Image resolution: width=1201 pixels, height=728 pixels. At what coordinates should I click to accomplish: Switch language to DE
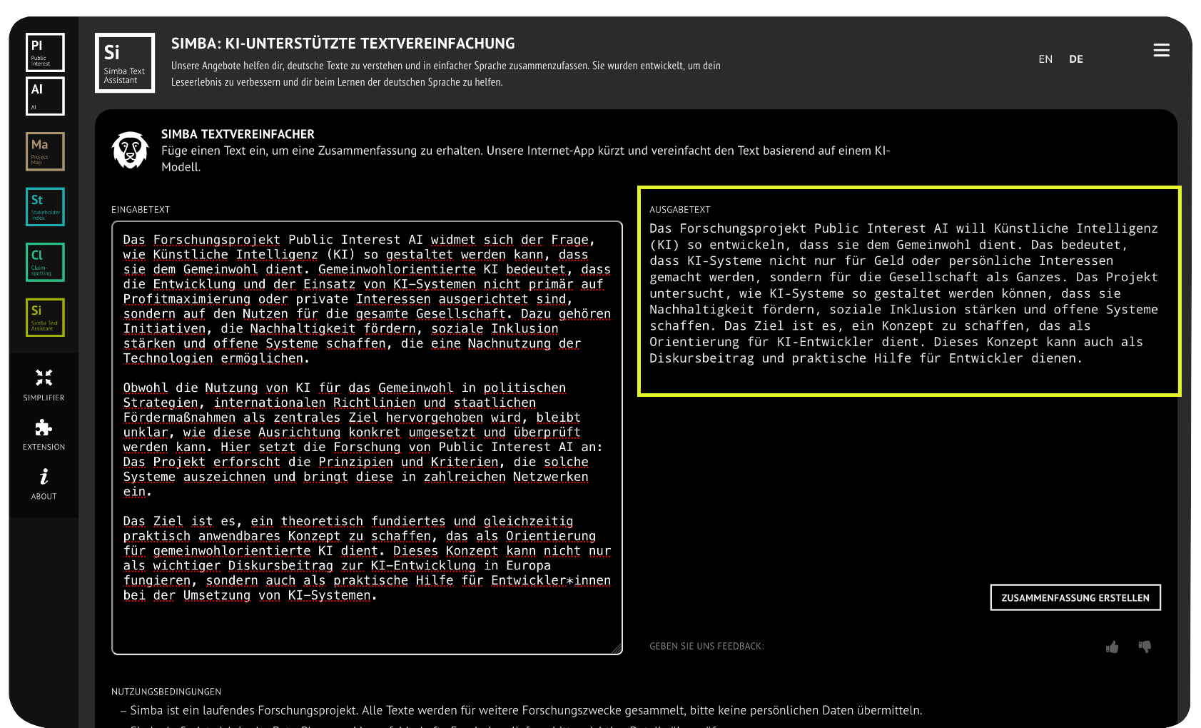1076,59
